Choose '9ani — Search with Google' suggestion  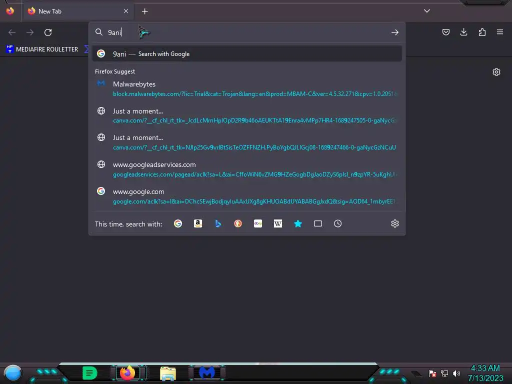(247, 54)
